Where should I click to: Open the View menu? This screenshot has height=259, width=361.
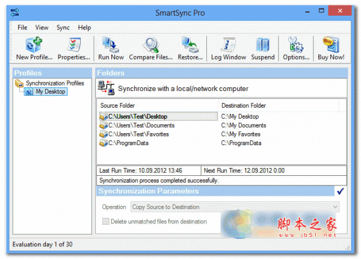pyautogui.click(x=42, y=28)
